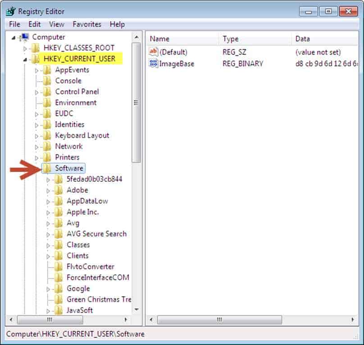The width and height of the screenshot is (364, 345).
Task: Select the ImageBase value name
Action: point(177,64)
